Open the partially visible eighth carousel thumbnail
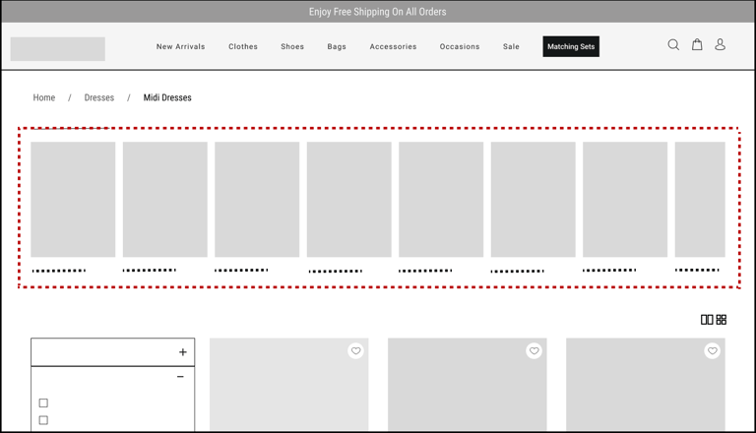756x433 pixels. pos(700,199)
